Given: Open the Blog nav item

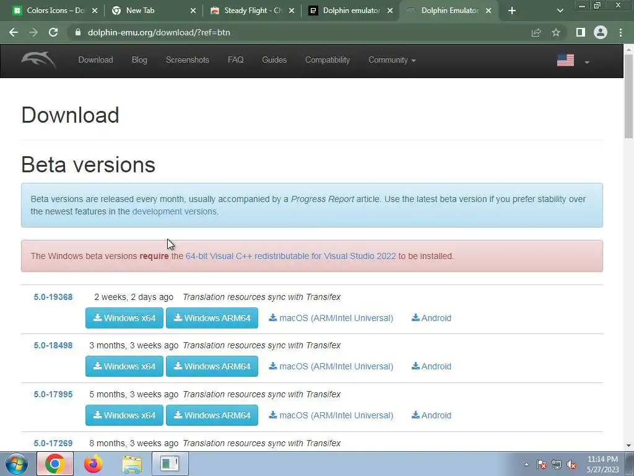Looking at the screenshot, I should point(139,60).
